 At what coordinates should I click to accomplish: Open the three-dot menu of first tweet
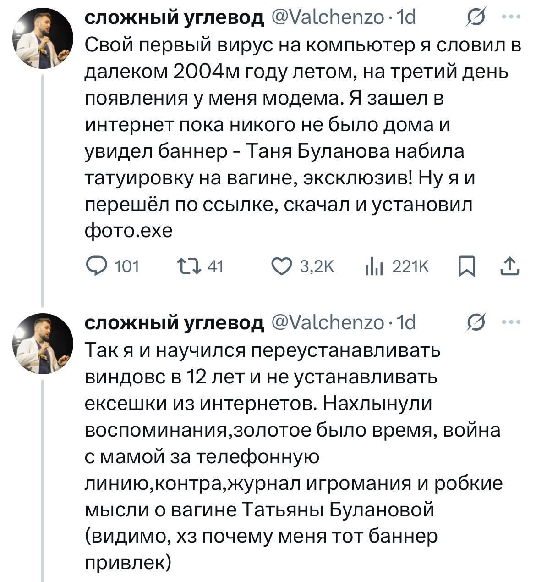pos(511,17)
